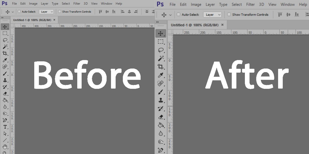
Task: Open Move tool preset arrow in Before window
Action: pyautogui.click(x=13, y=12)
